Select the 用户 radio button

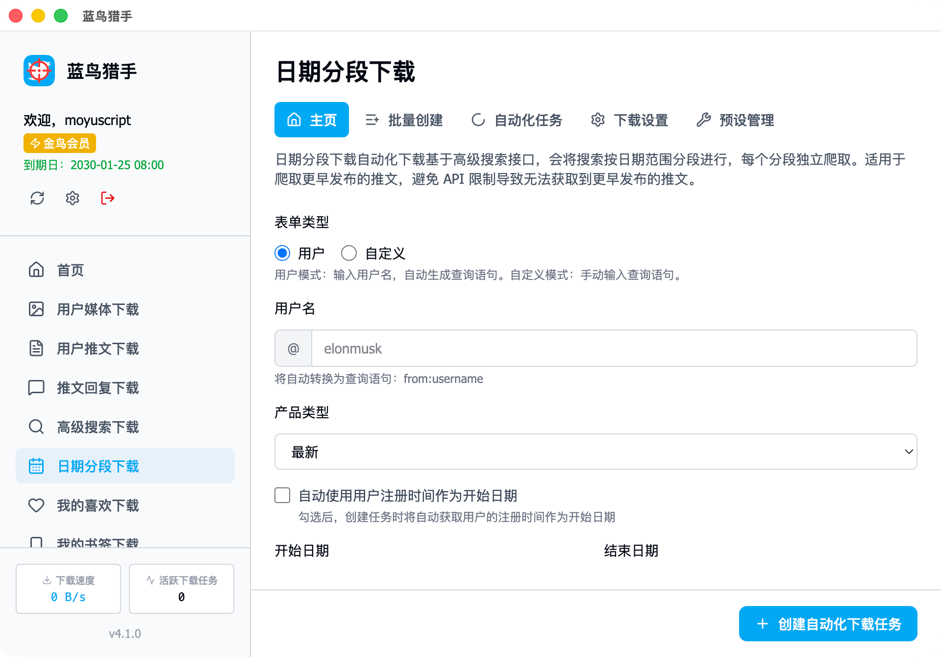[282, 253]
